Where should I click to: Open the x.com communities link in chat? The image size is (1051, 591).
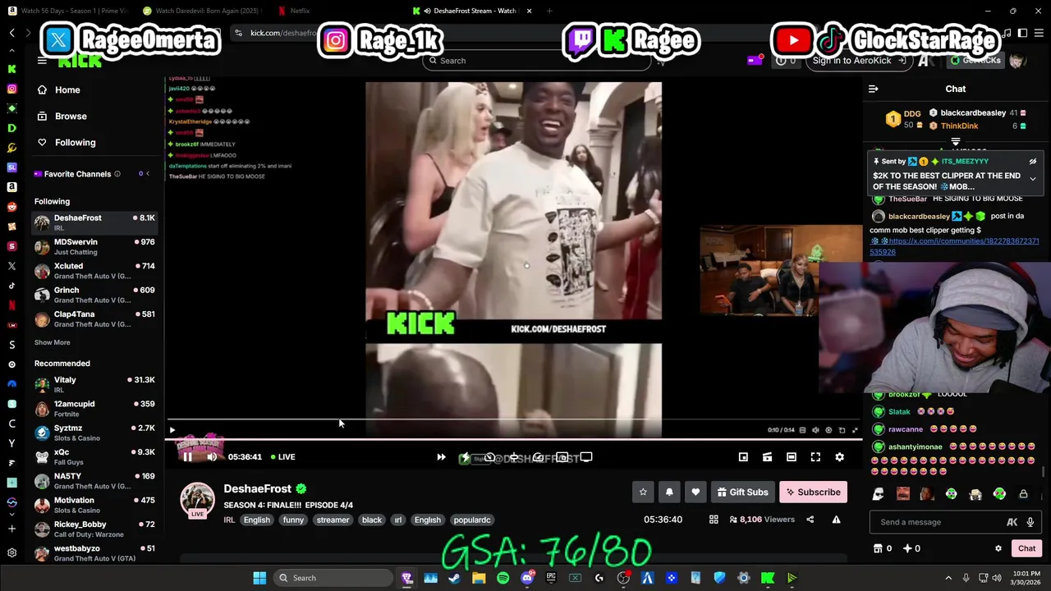click(954, 246)
